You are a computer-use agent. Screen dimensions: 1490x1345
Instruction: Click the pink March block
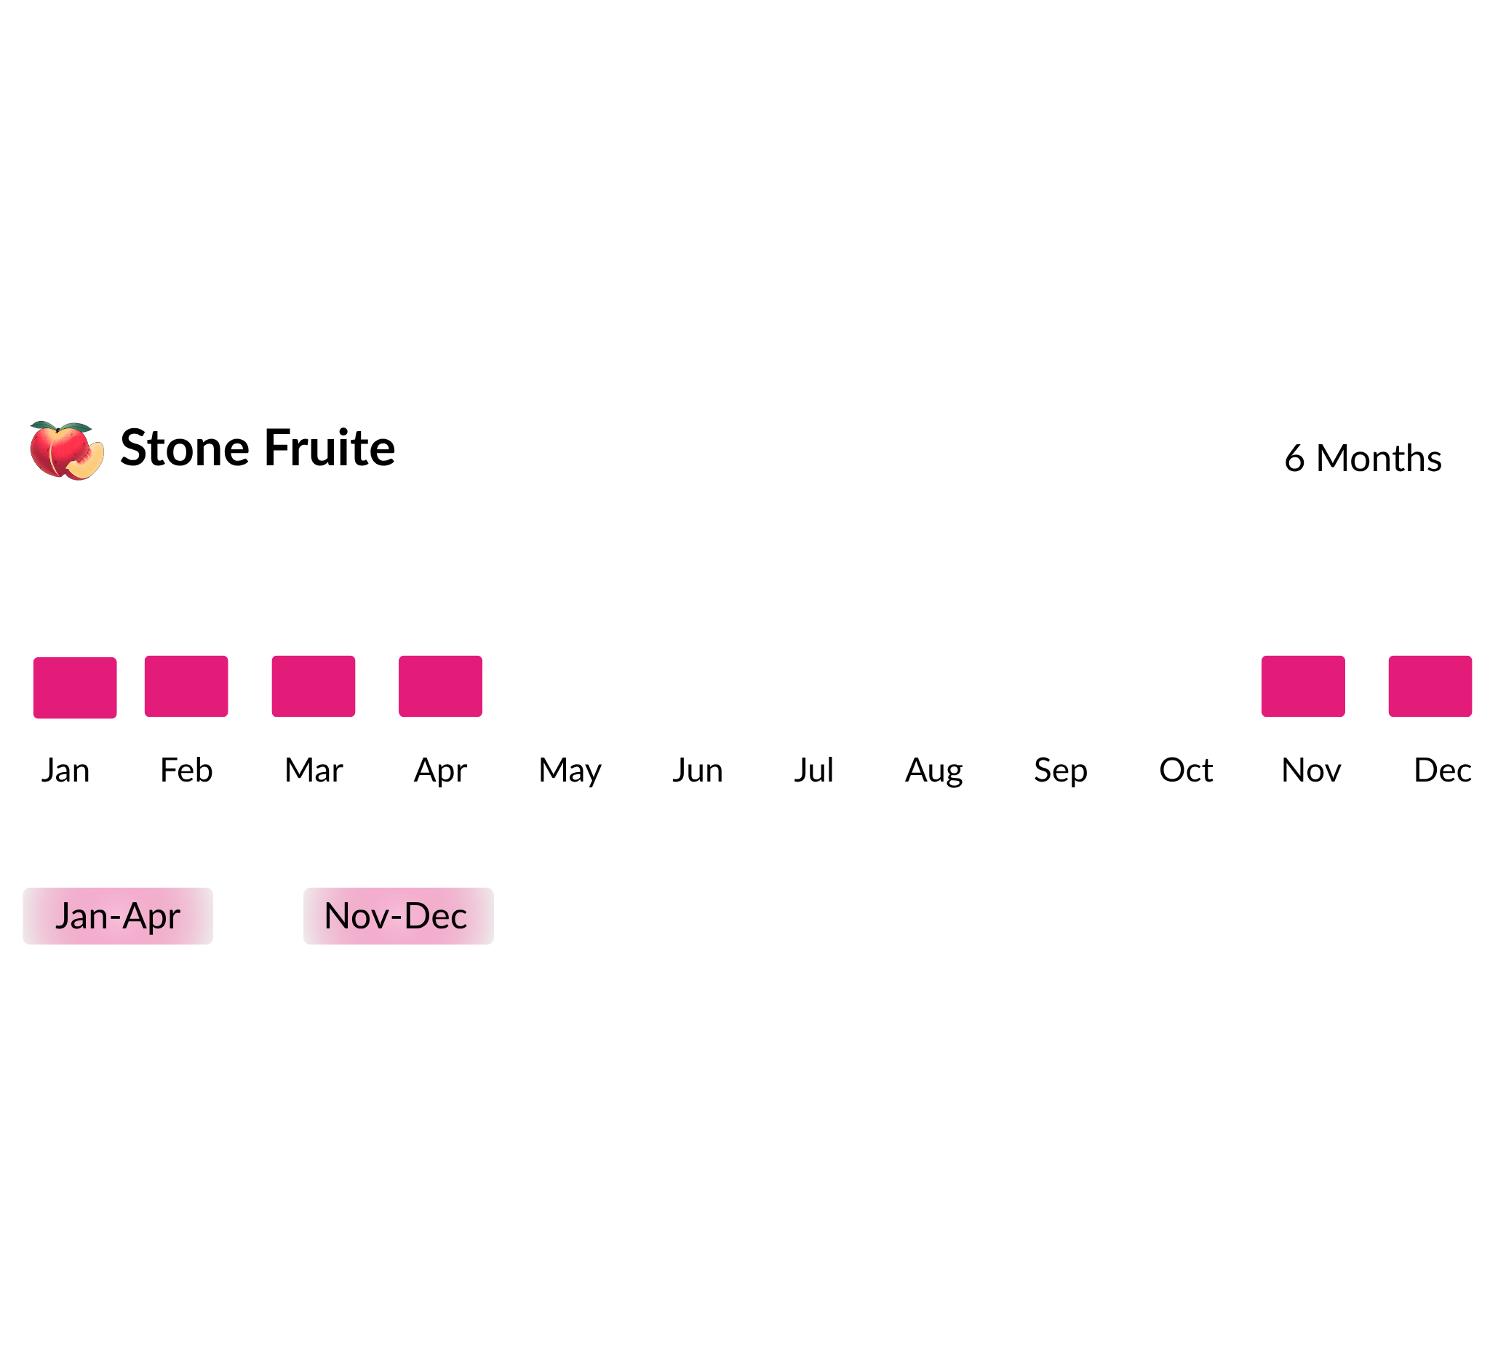point(314,686)
